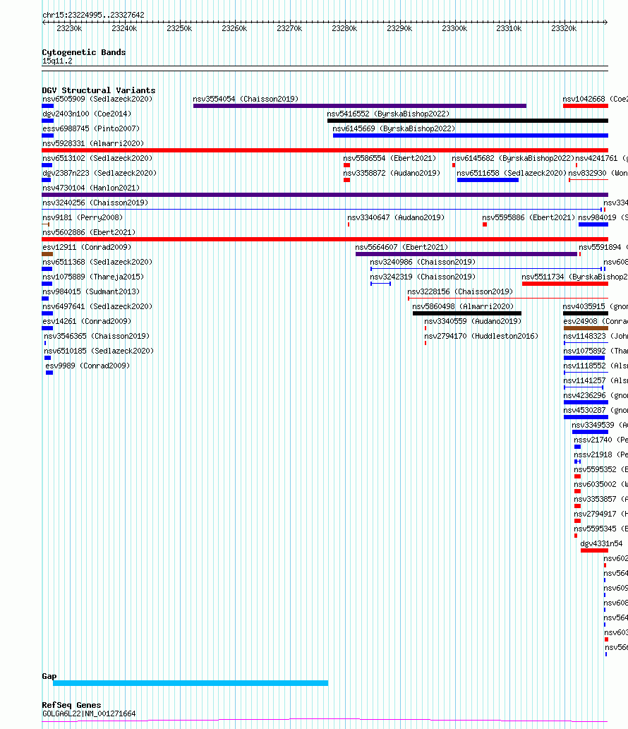The width and height of the screenshot is (628, 729).
Task: Open nsv9181 (Perry2008) label
Action: click(x=83, y=217)
